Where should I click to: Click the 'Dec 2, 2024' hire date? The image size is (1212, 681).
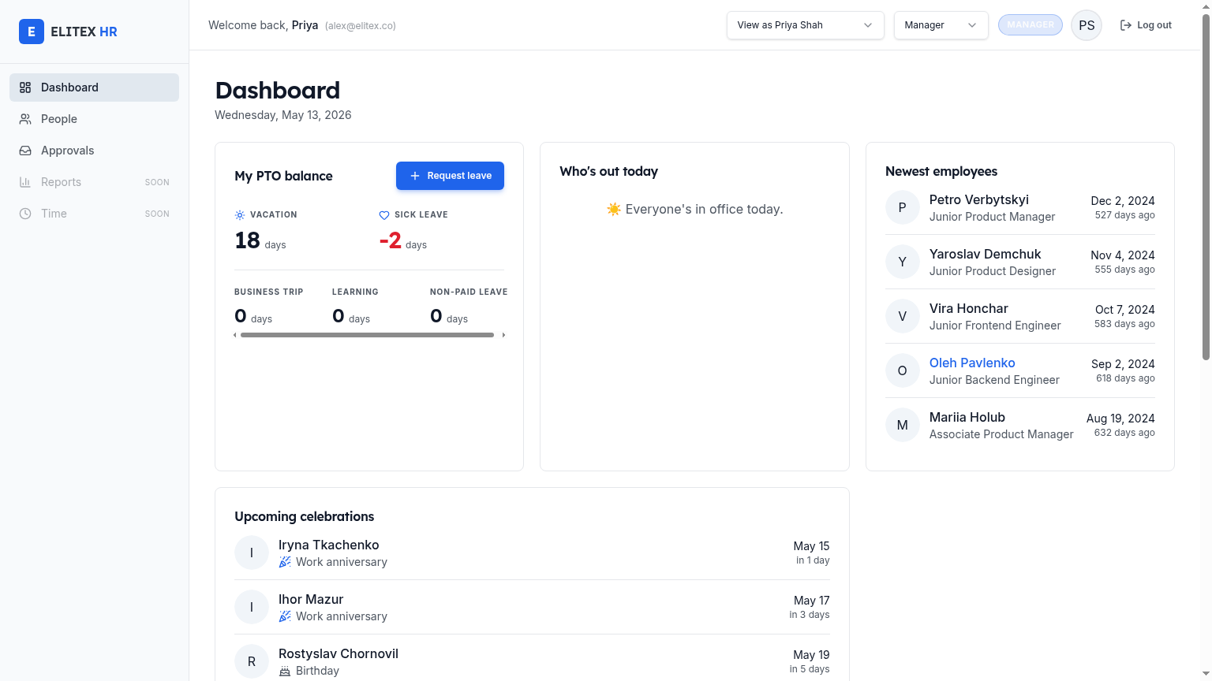(1123, 201)
